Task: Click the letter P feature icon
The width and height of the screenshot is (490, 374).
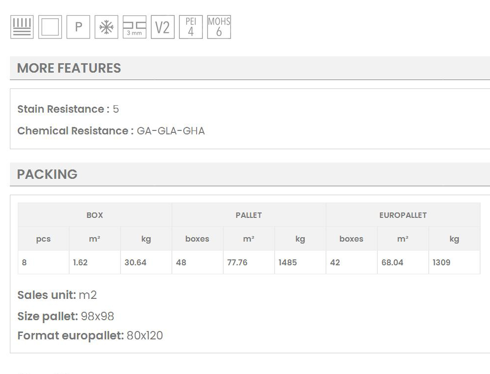Action: tap(78, 27)
